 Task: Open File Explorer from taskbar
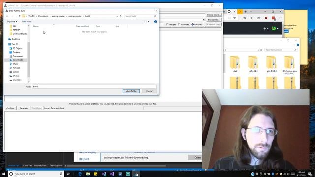click(x=88, y=174)
